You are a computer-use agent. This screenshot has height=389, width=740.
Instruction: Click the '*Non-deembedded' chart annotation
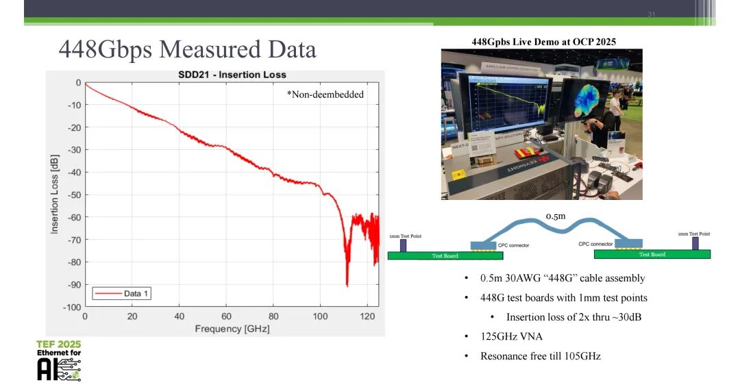[325, 95]
